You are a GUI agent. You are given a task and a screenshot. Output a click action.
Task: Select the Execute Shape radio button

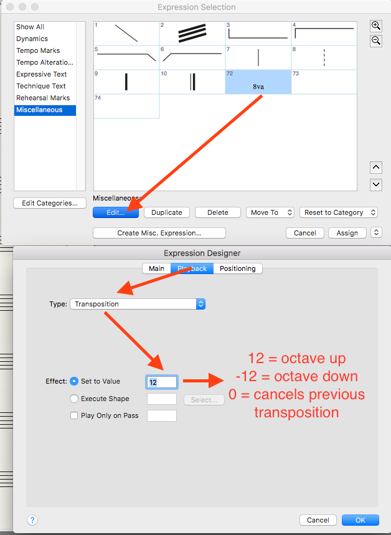pyautogui.click(x=75, y=399)
